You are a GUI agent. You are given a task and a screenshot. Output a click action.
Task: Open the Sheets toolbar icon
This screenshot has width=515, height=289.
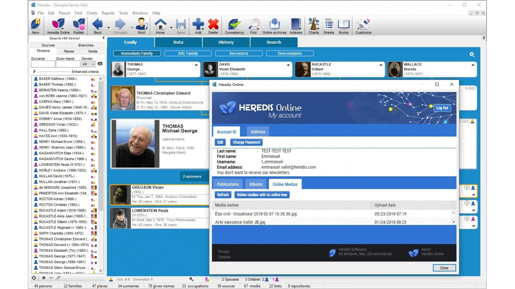point(329,26)
